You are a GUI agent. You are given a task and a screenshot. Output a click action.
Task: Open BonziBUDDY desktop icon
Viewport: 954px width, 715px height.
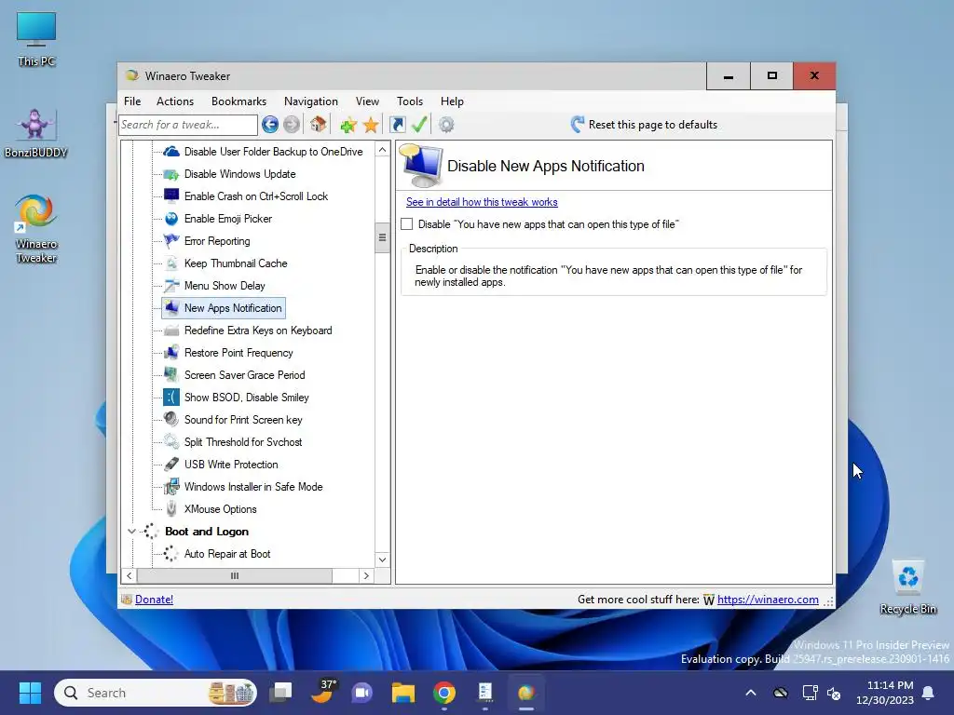pos(36,133)
